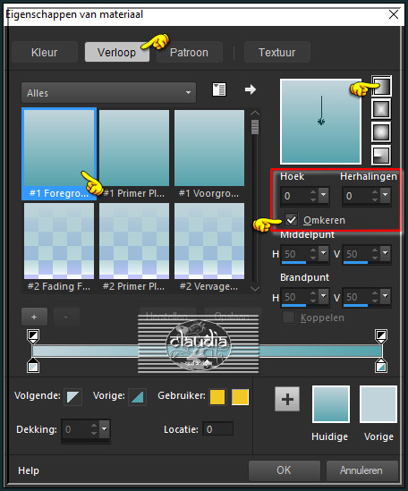Select the Linear gradient style icon
Viewport: 408px width, 491px height.
click(381, 86)
